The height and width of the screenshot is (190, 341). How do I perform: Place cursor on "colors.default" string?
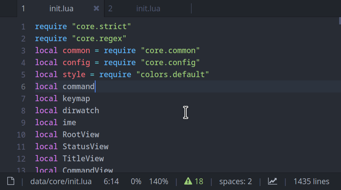173,75
